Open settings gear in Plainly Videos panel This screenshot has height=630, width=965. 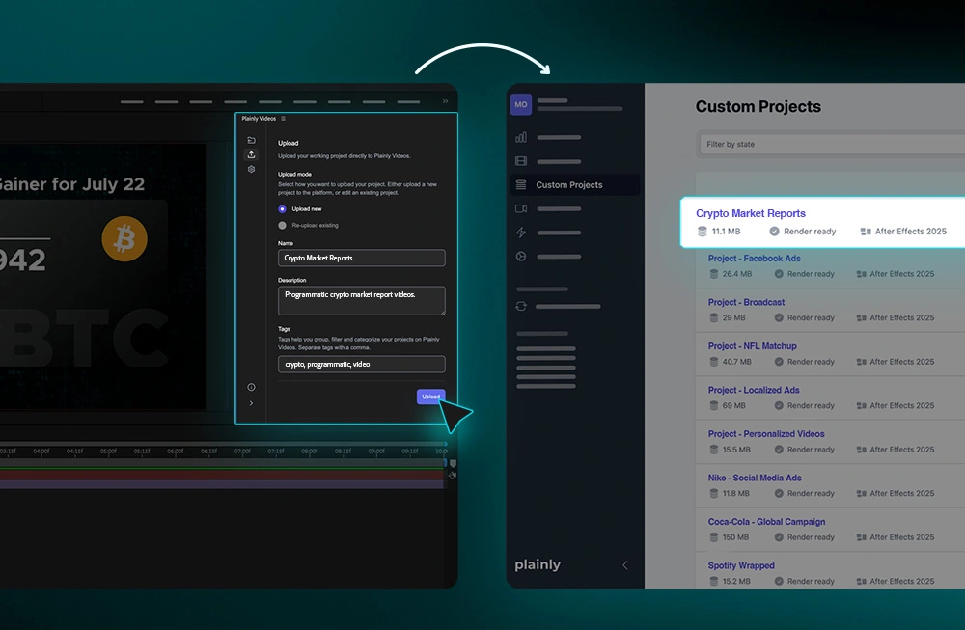pyautogui.click(x=251, y=169)
